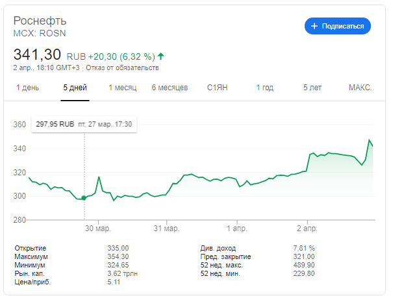Click the 297,95 RUB chart tooltip
This screenshot has height=298, width=393.
(84, 124)
